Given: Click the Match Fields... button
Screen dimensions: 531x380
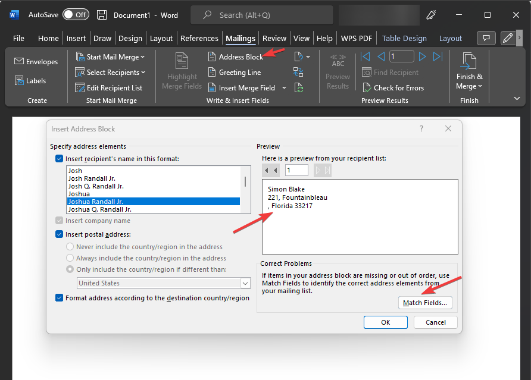Looking at the screenshot, I should [425, 303].
